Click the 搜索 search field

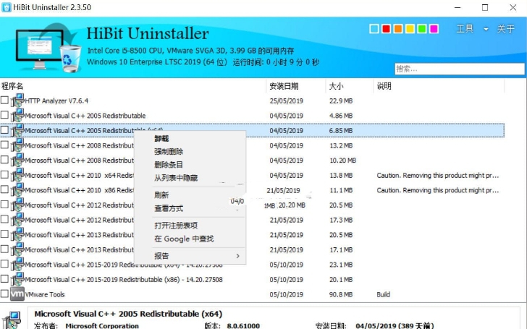click(460, 69)
